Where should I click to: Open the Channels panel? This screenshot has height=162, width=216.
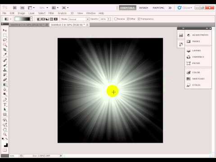[x=198, y=57]
